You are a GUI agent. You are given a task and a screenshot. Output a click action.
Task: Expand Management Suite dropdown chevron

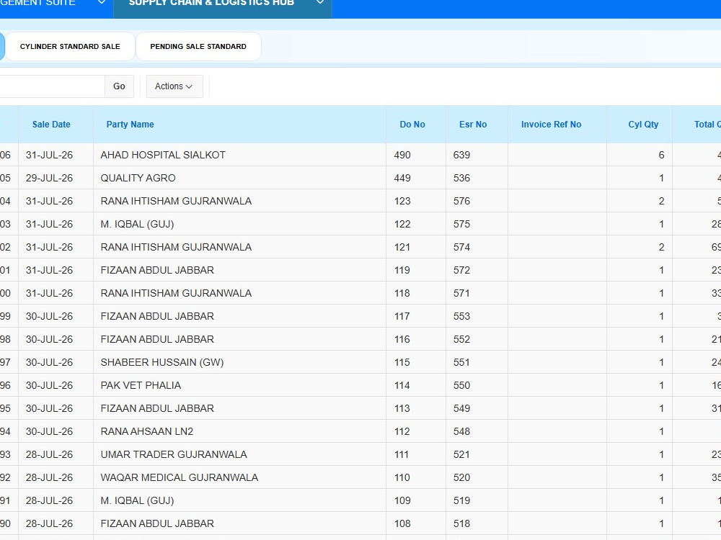tap(102, 3)
